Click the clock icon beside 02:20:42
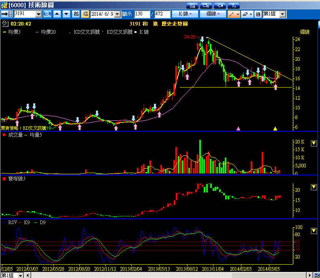 4,24
